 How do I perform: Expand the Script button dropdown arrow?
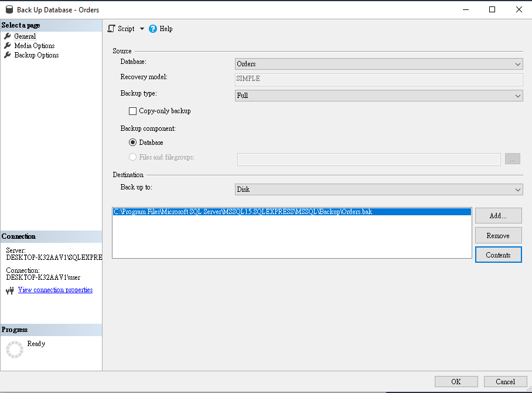[142, 28]
